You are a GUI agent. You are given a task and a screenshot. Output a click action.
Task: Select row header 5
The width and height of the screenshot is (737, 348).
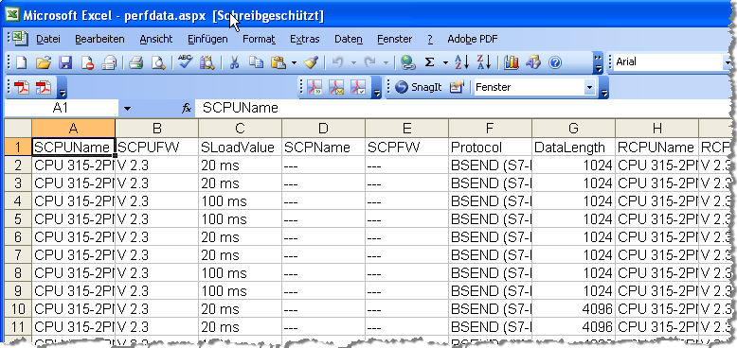[x=18, y=219]
